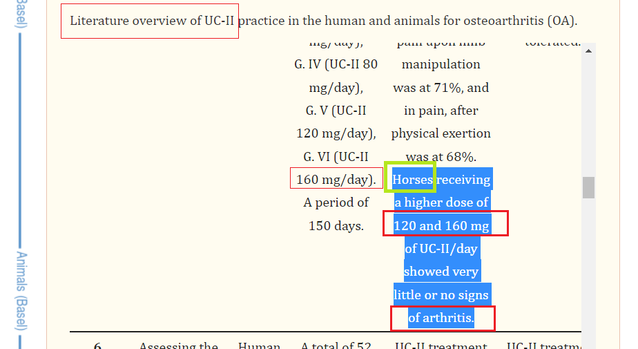Click the "Human" cell in row 6
The height and width of the screenshot is (349, 638).
click(x=259, y=346)
